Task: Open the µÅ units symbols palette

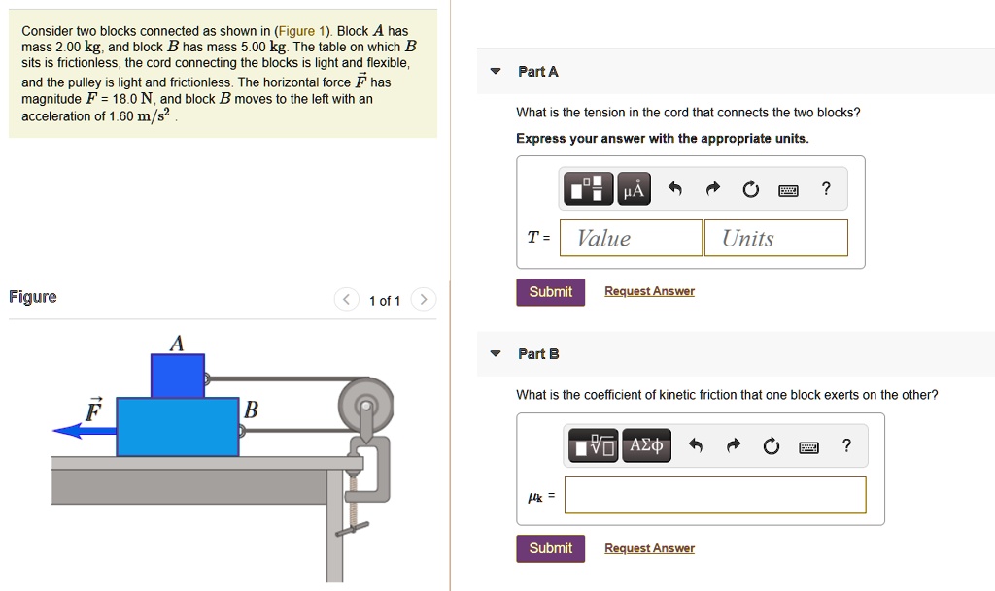Action: coord(634,188)
